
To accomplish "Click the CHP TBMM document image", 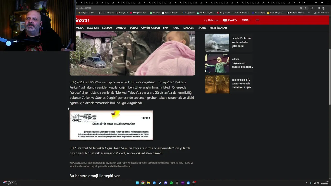I will point(111,125).
